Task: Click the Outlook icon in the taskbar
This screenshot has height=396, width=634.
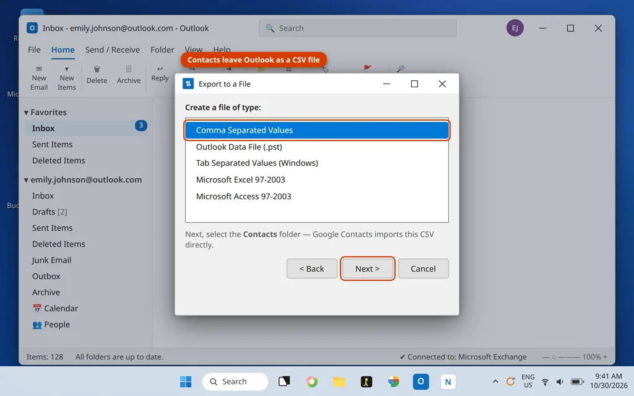Action: 420,381
